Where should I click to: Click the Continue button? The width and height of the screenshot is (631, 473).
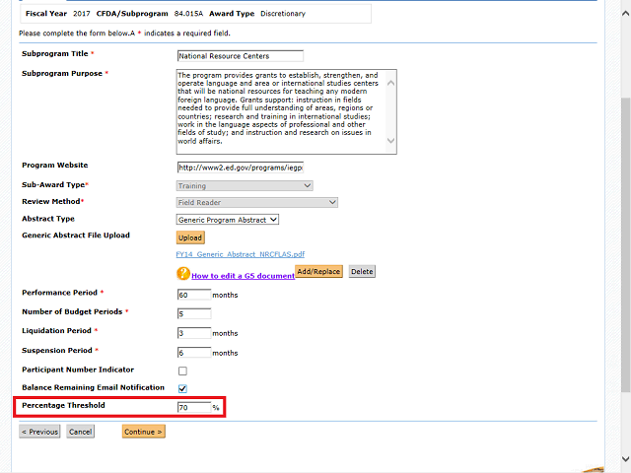coord(143,432)
